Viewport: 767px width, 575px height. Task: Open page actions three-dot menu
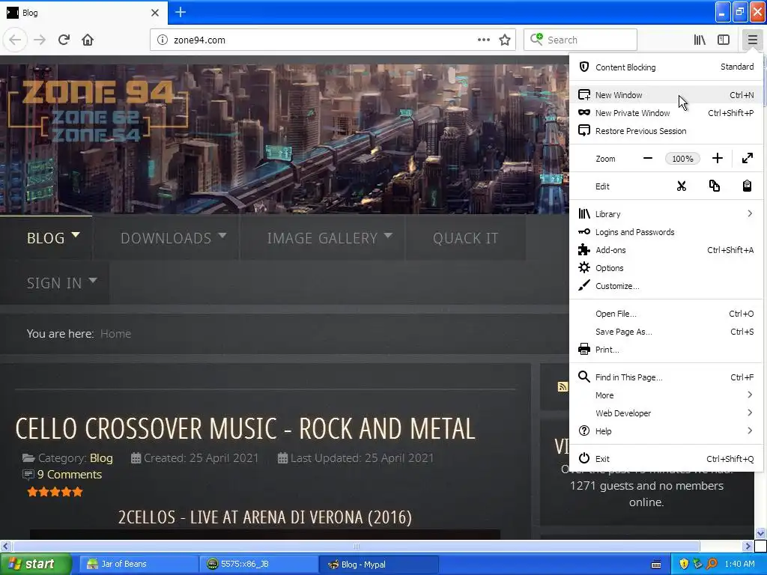[x=483, y=40]
